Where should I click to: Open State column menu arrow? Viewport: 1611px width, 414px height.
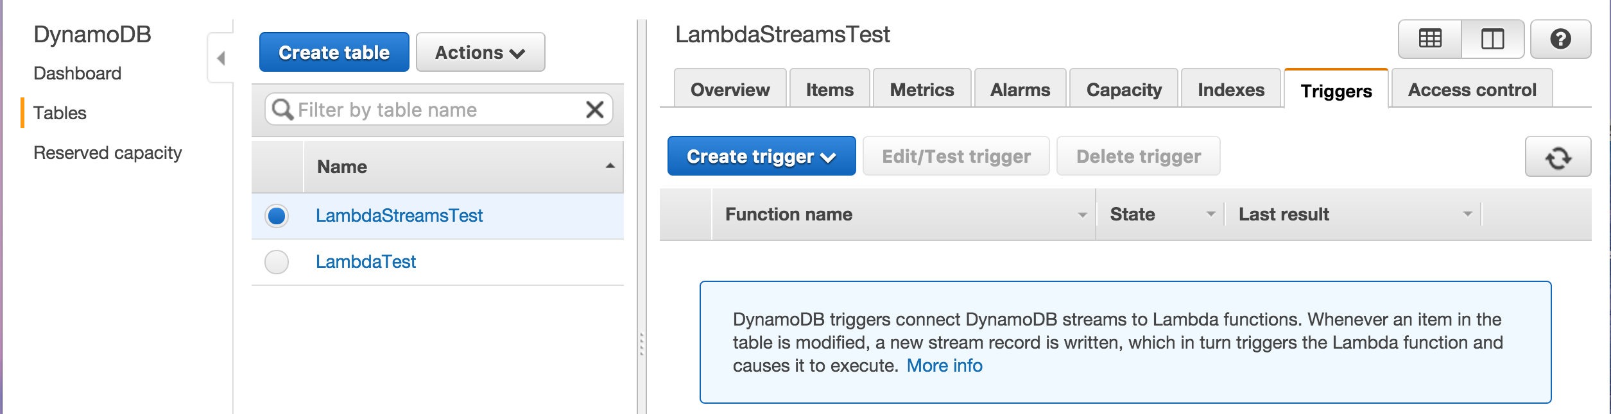(x=1210, y=214)
